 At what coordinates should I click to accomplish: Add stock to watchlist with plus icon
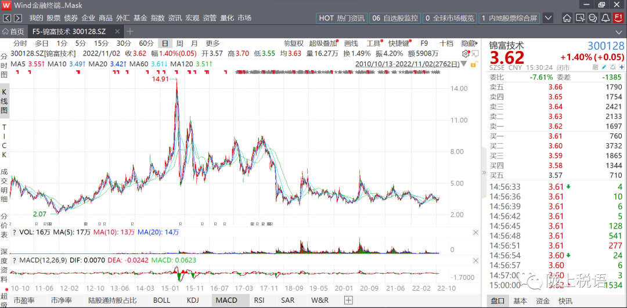[622, 67]
